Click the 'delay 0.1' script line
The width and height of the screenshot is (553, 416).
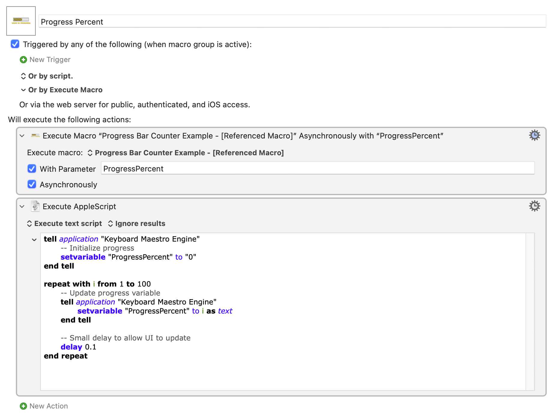click(x=78, y=347)
